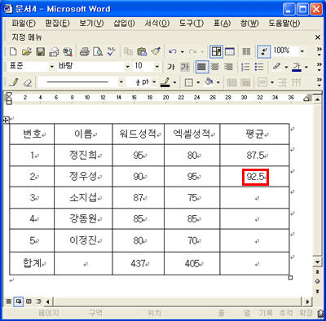
Task: Click the outside border icon
Action: [189, 82]
